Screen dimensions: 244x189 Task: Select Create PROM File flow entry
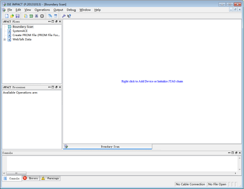coord(36,35)
